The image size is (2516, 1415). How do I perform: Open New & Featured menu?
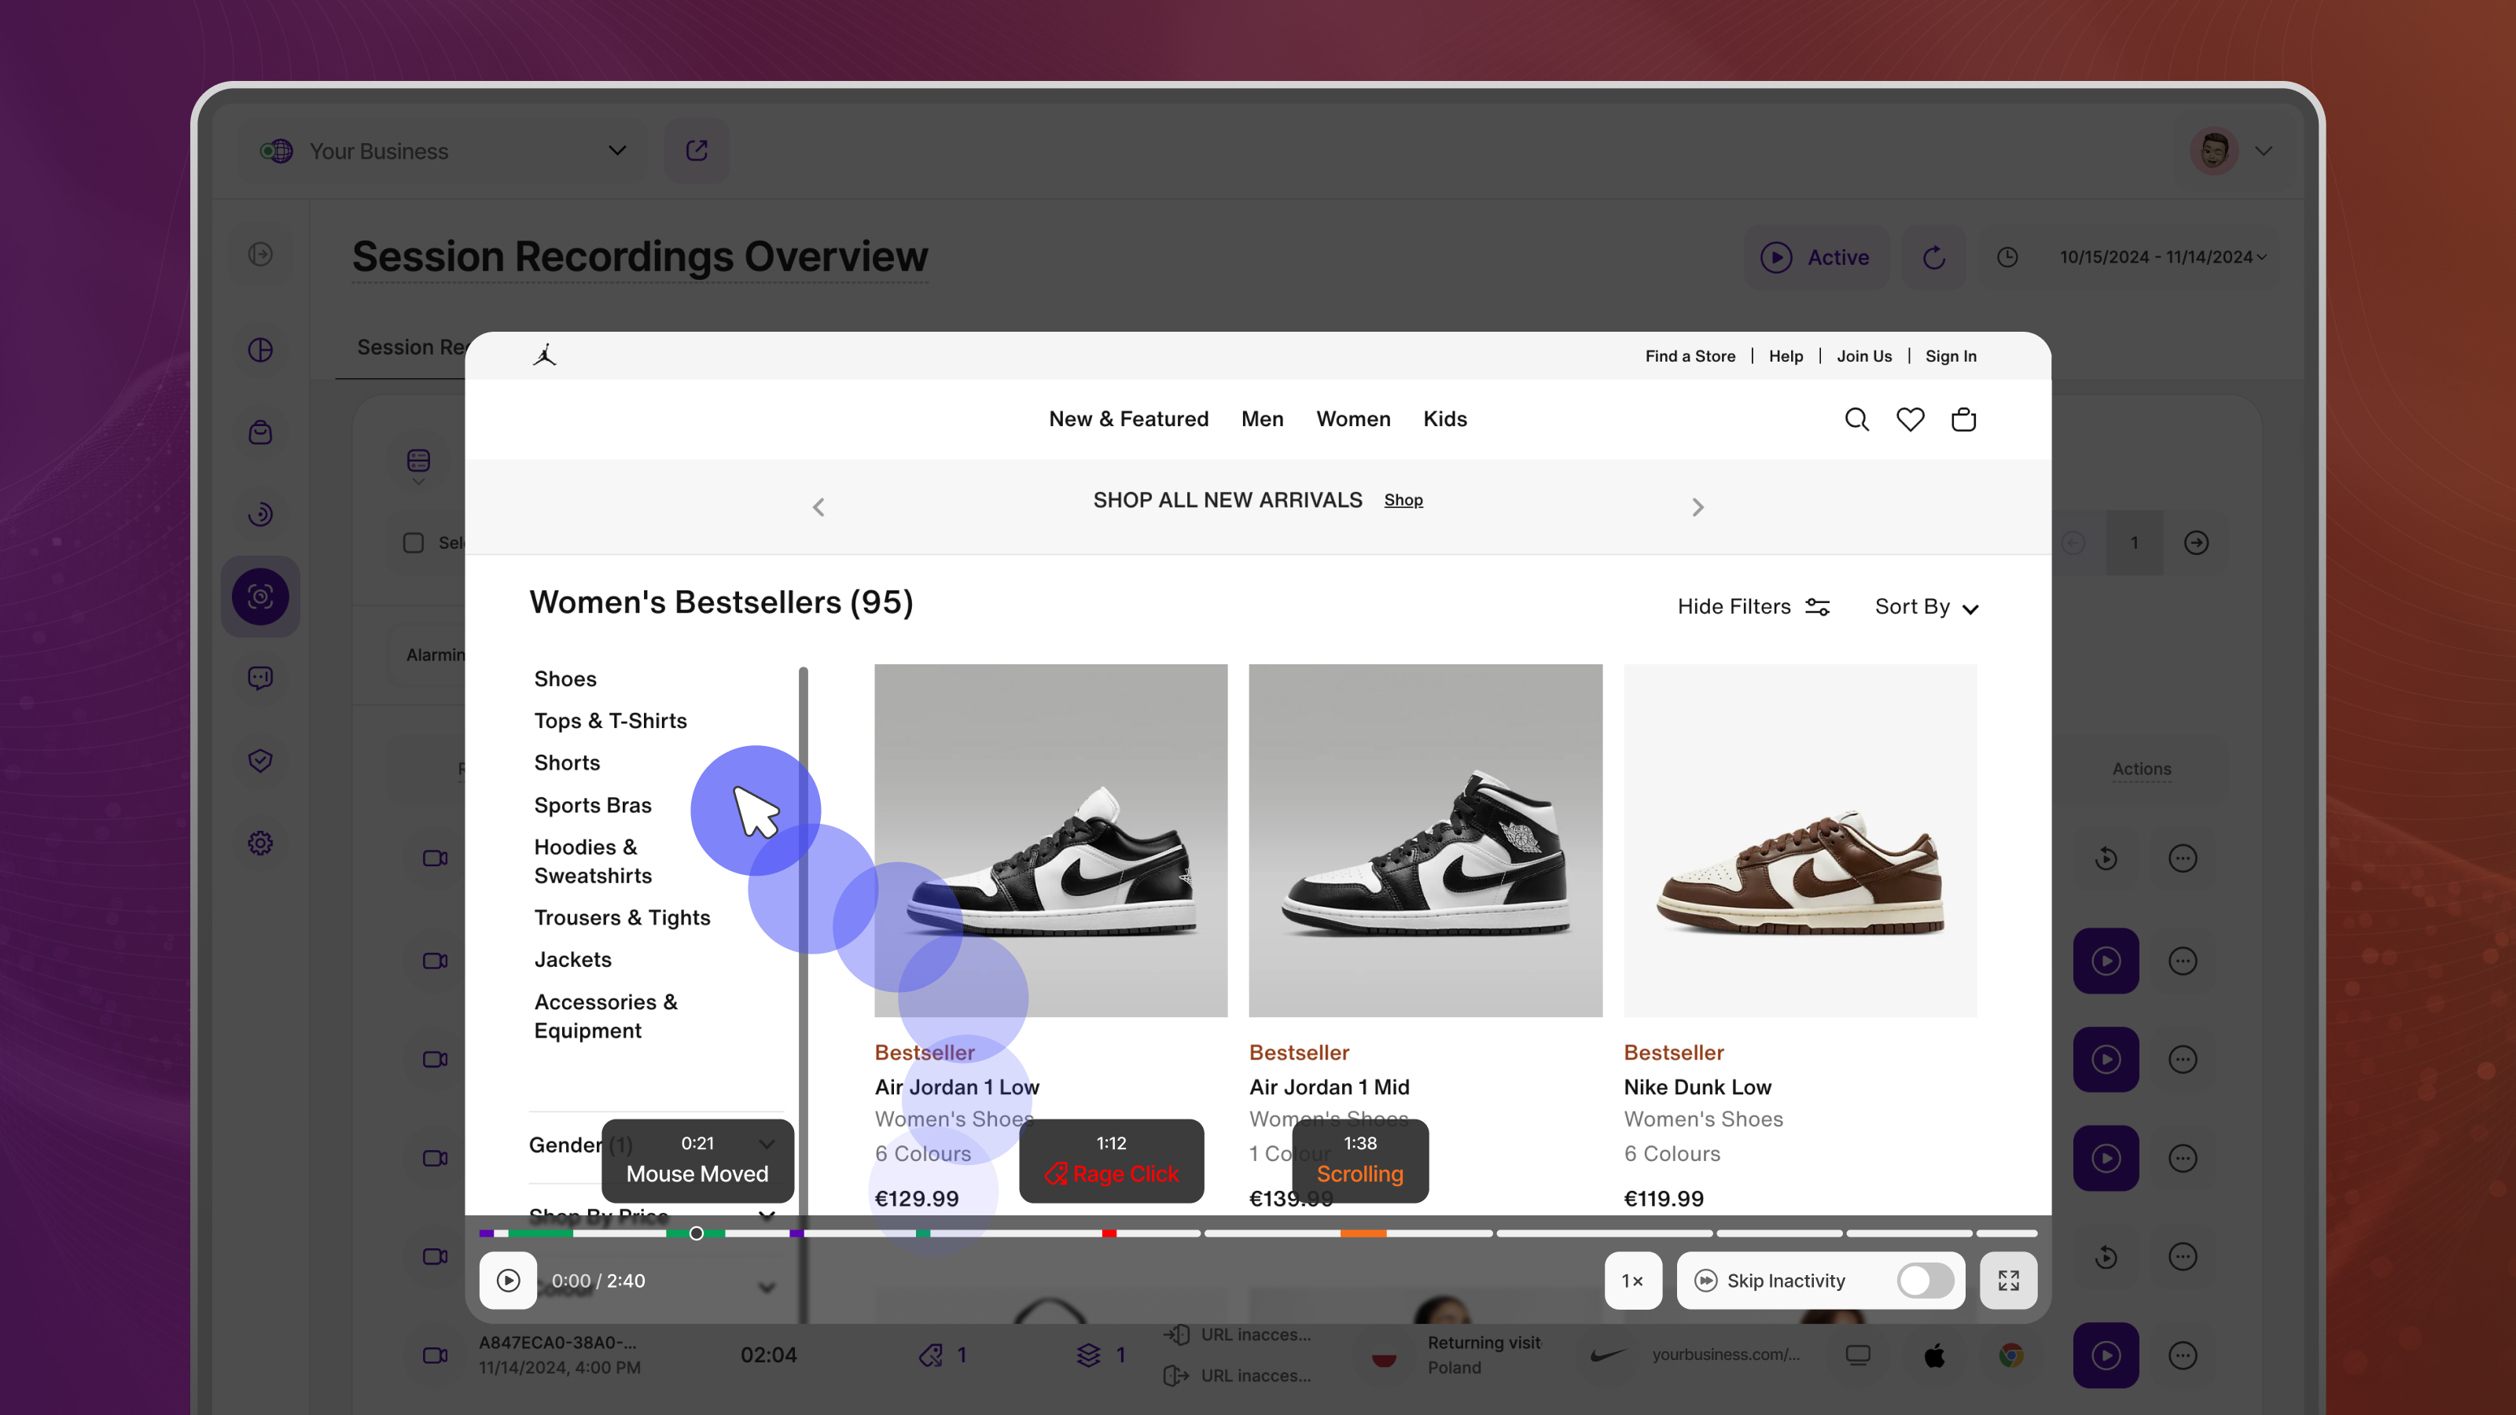pyautogui.click(x=1128, y=419)
